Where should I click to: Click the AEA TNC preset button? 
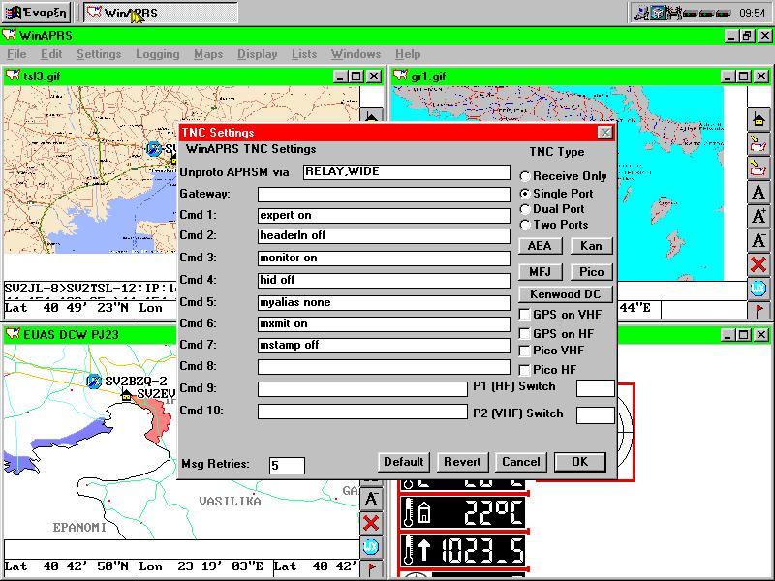point(540,246)
